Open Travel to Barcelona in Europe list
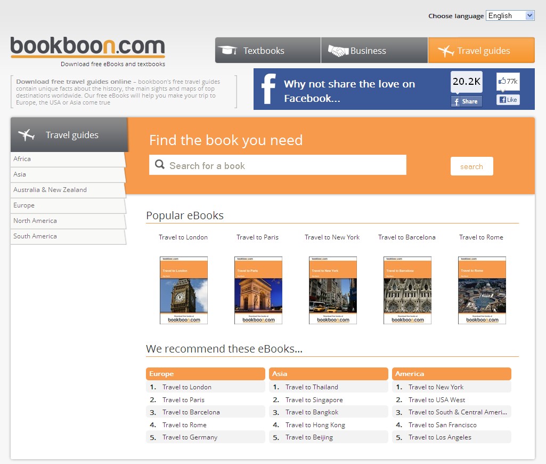This screenshot has height=464, width=546. [x=191, y=412]
